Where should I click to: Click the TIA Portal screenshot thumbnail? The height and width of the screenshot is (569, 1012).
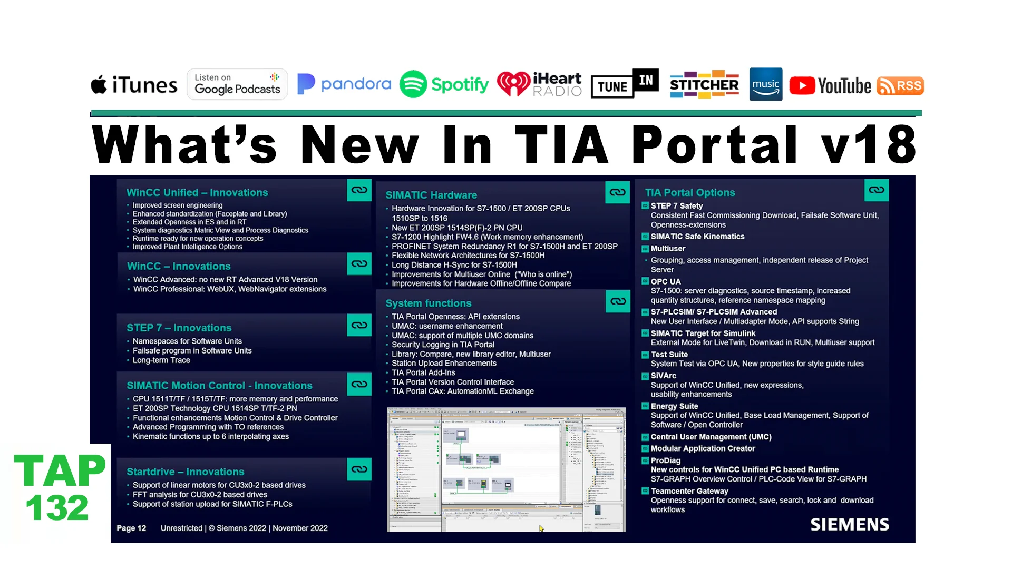point(506,469)
